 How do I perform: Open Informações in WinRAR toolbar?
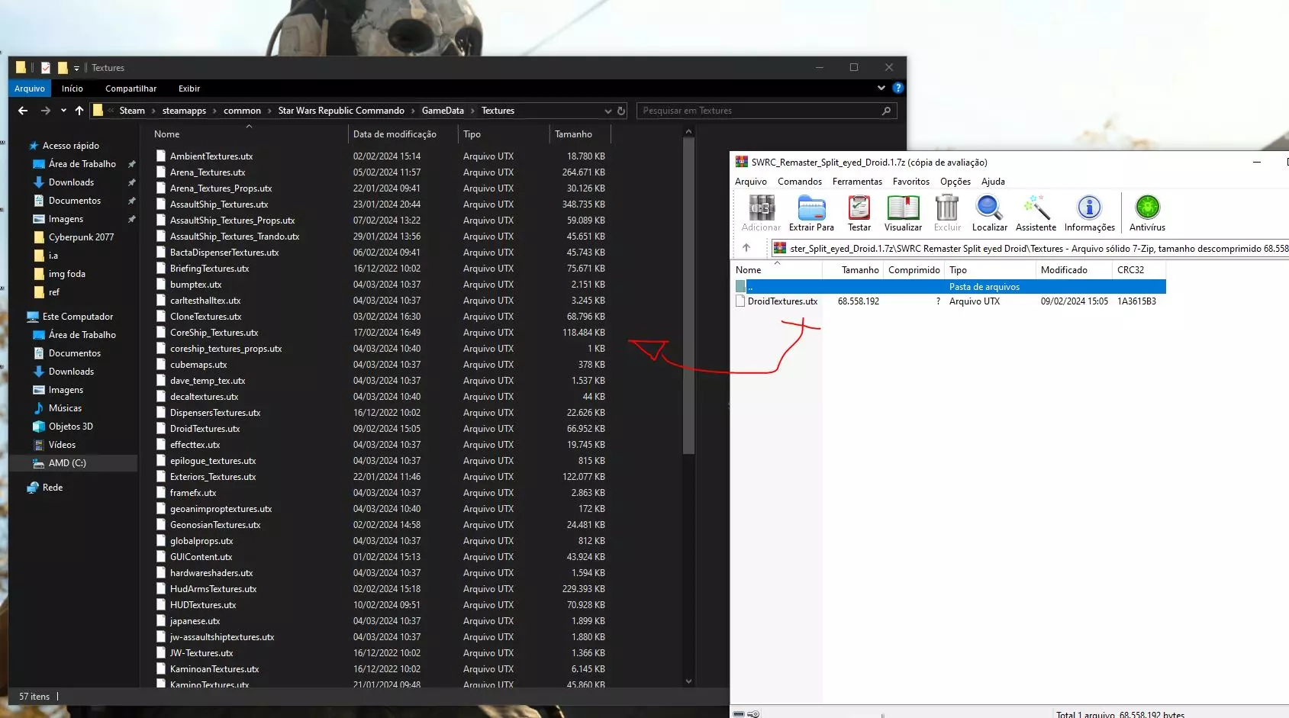1090,213
